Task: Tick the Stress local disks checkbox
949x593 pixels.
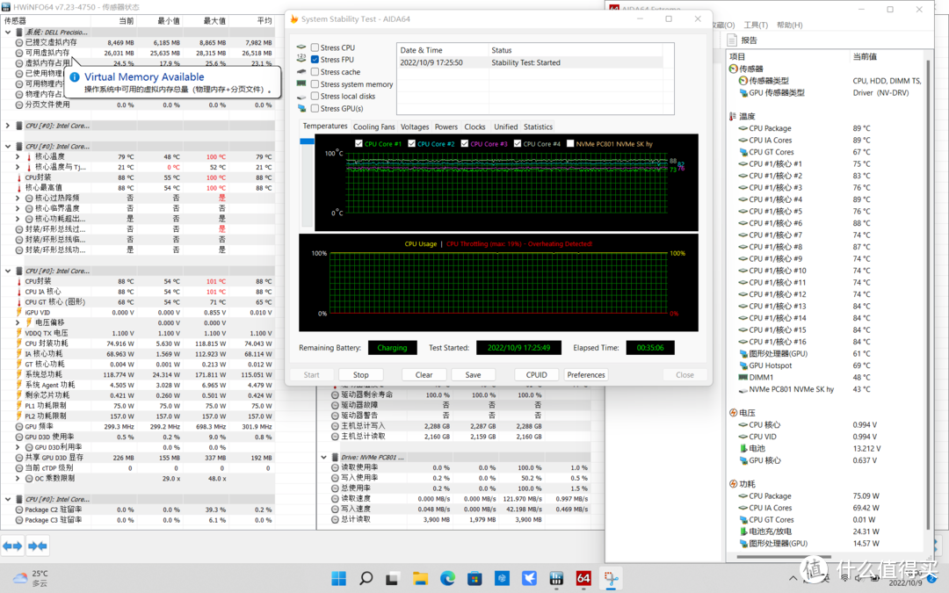Action: [x=315, y=96]
